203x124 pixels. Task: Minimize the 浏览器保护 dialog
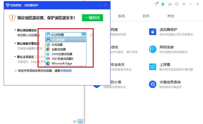click(x=99, y=5)
